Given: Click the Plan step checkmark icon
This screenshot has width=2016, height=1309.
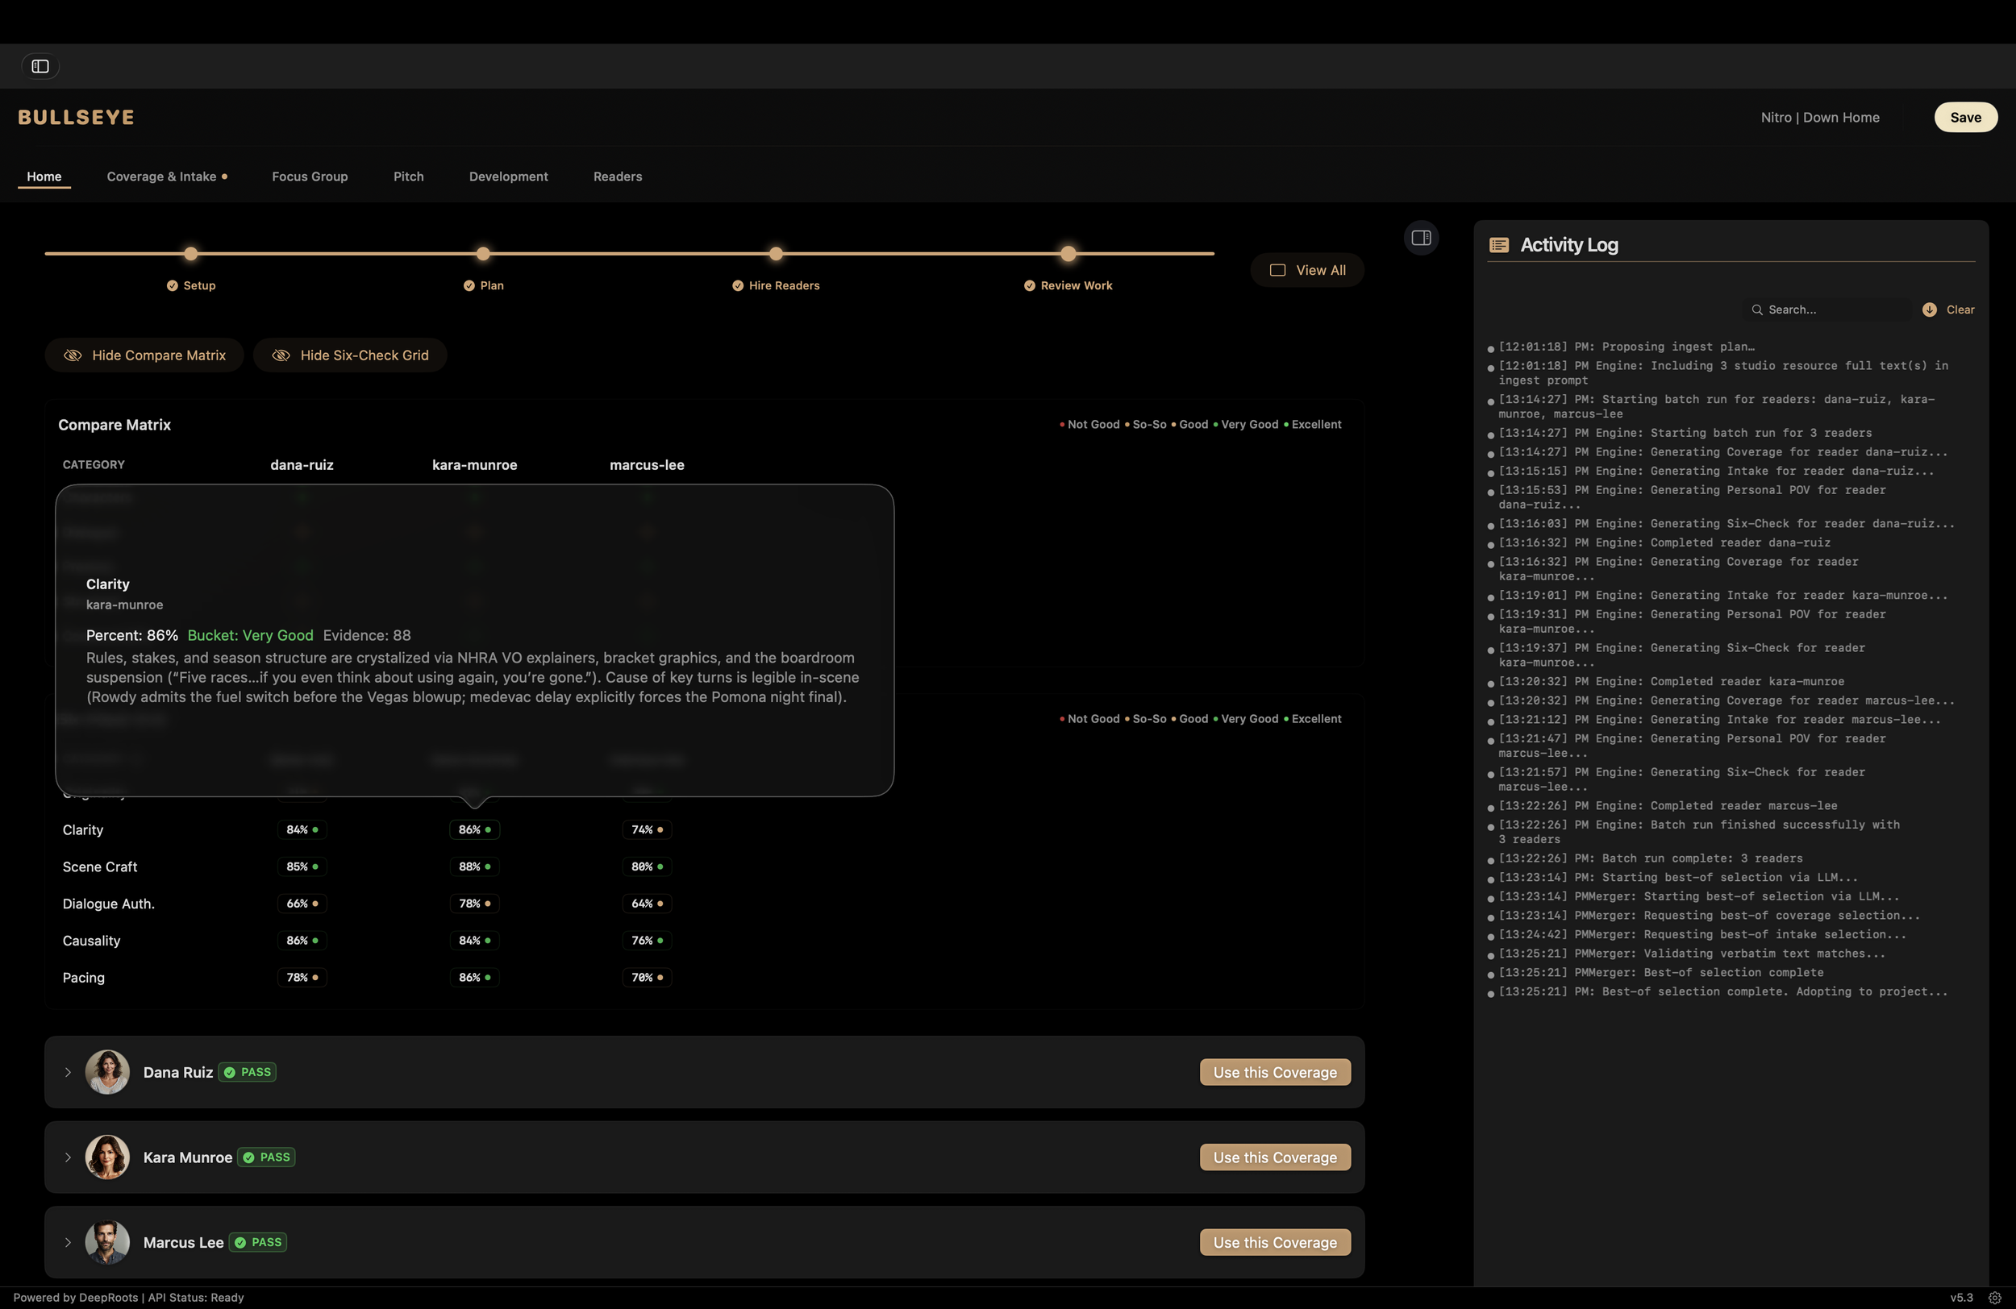Looking at the screenshot, I should 469,285.
